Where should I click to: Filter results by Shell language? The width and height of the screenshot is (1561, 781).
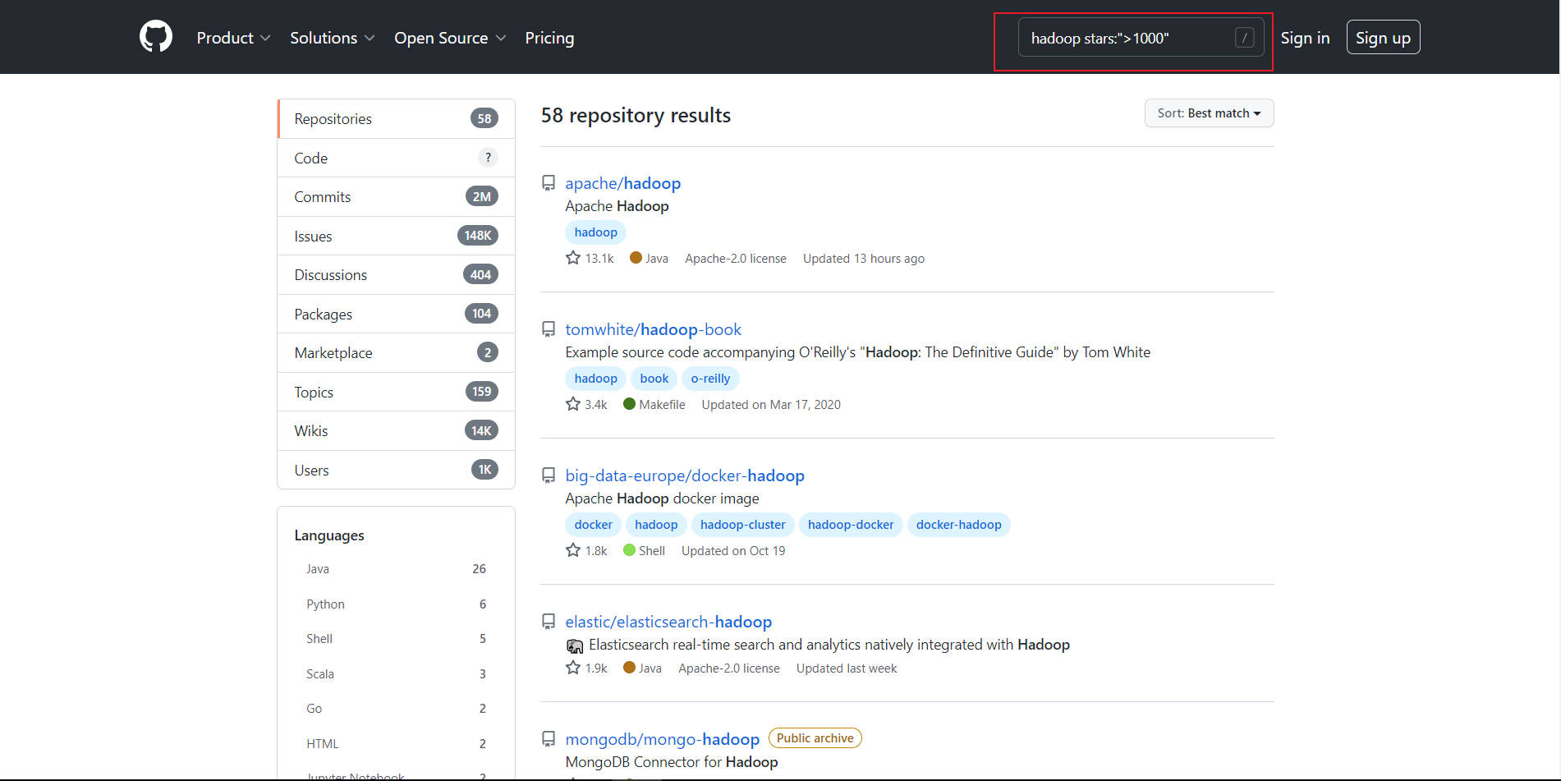396,639
